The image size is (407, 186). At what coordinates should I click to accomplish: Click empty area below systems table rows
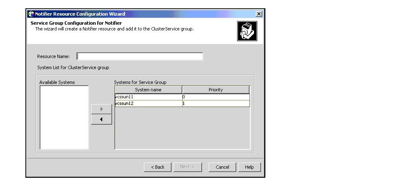point(182,128)
